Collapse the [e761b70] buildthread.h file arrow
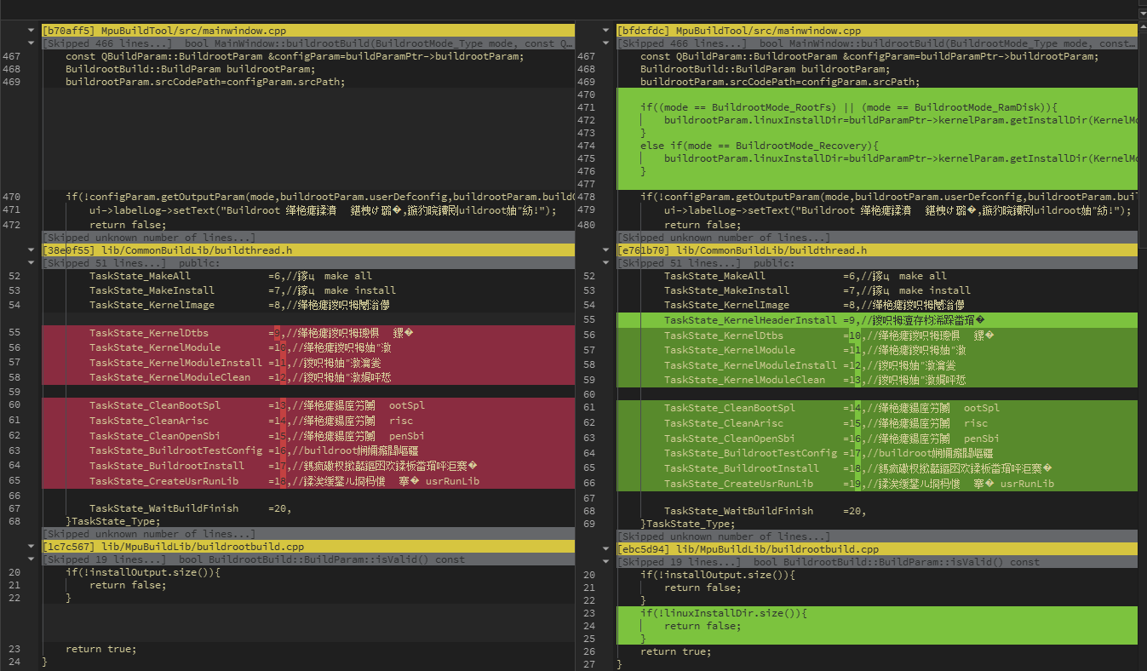Image resolution: width=1147 pixels, height=671 pixels. pos(607,250)
